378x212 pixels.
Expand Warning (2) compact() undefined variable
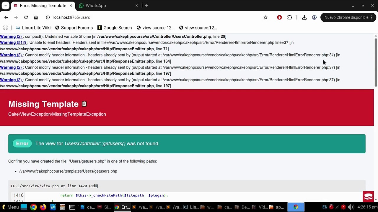tap(11, 36)
